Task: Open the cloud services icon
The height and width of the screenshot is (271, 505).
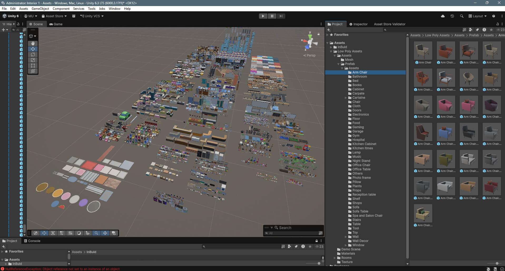Action: coord(443,16)
